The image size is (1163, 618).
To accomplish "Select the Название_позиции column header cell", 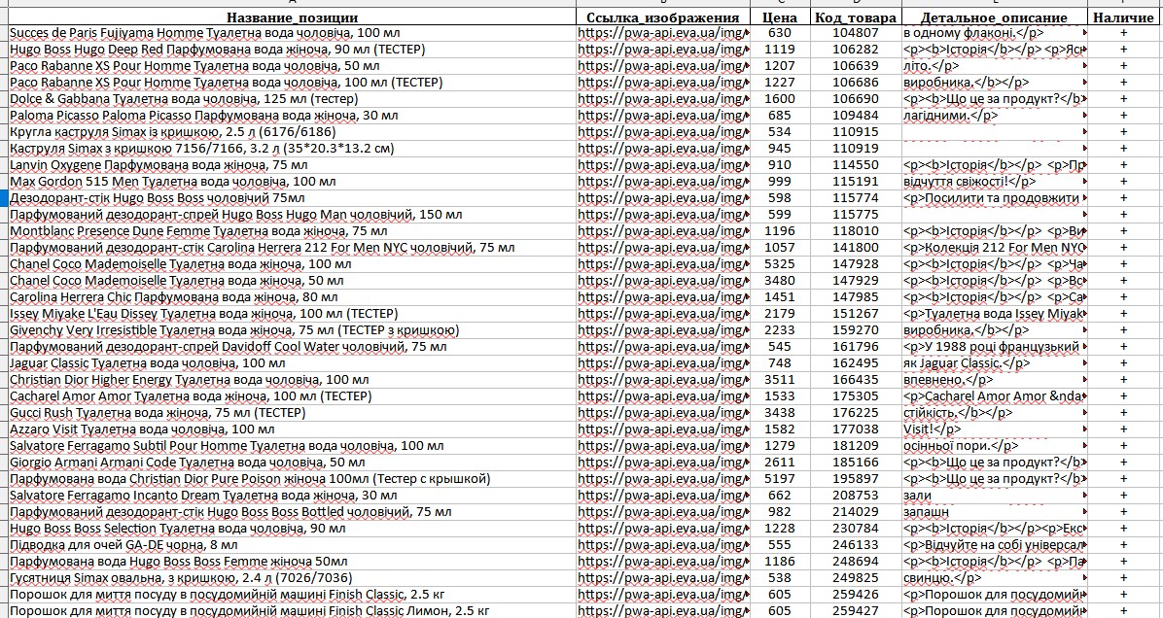I will click(x=293, y=17).
